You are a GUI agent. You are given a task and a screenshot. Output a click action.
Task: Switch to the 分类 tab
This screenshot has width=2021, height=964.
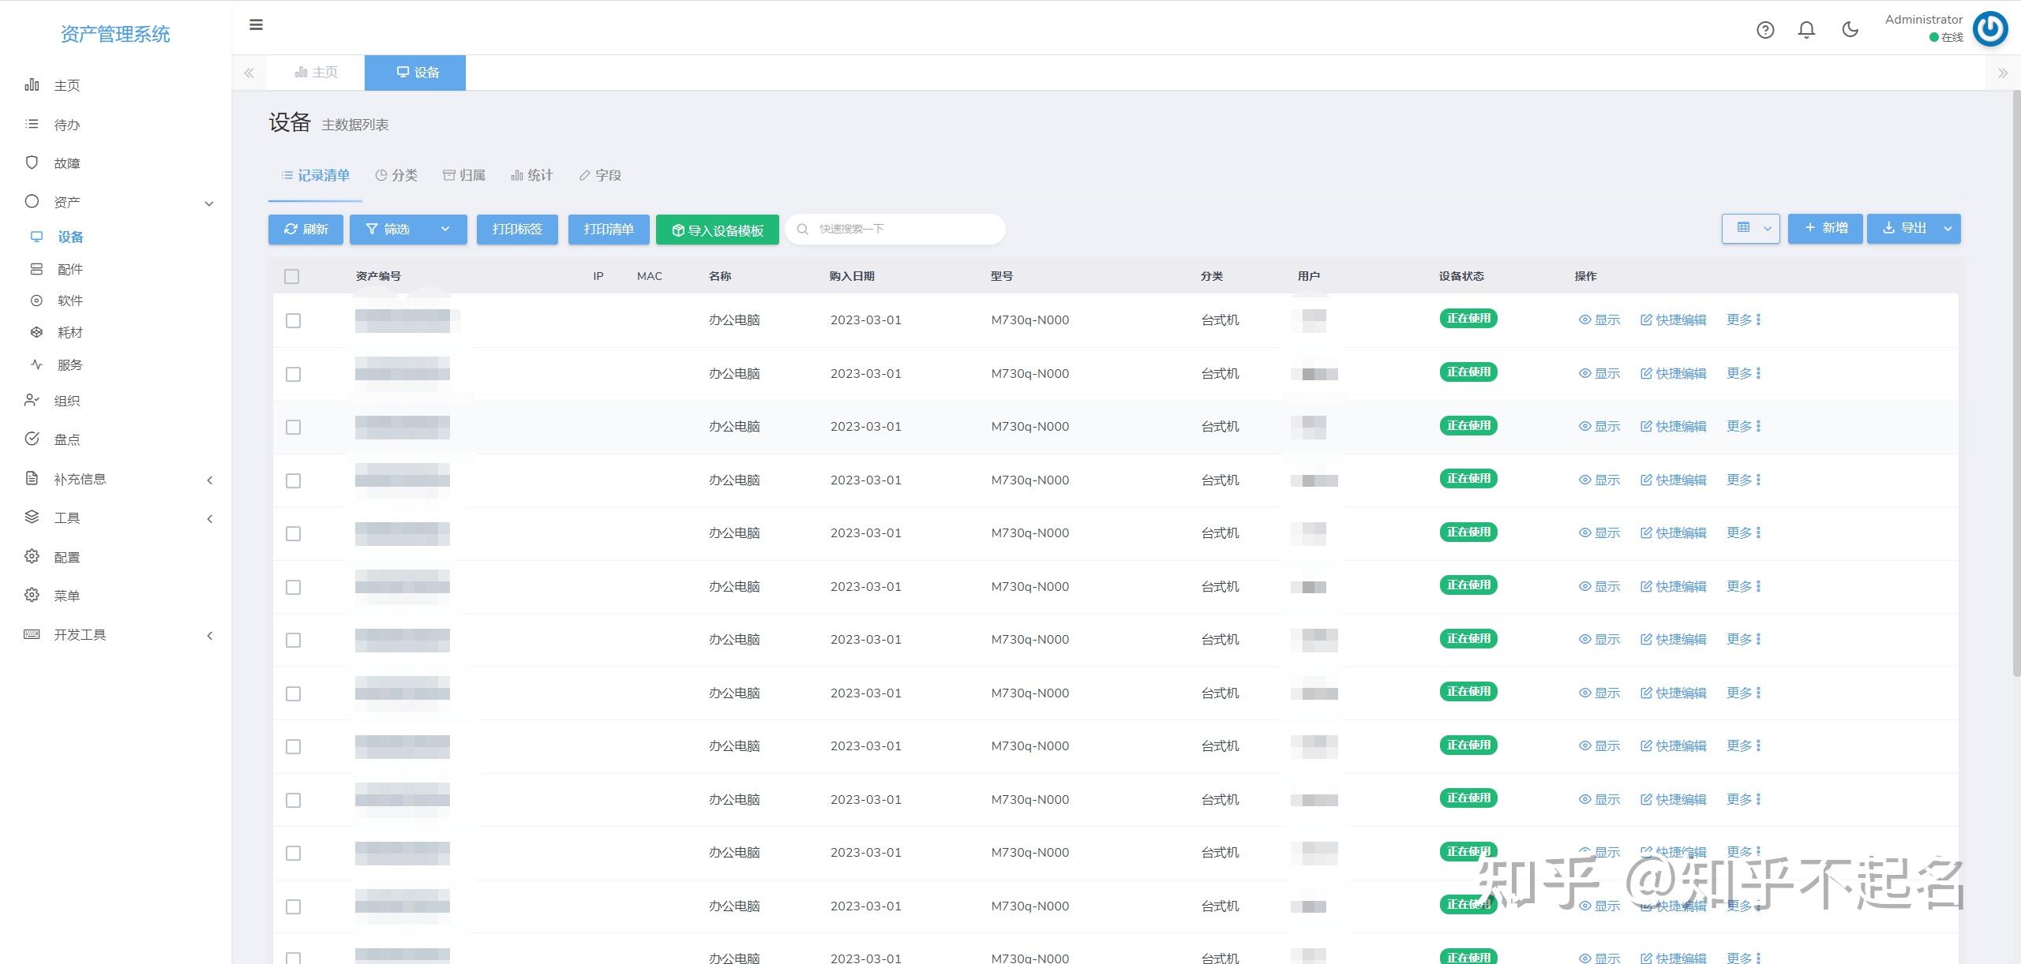tap(396, 175)
